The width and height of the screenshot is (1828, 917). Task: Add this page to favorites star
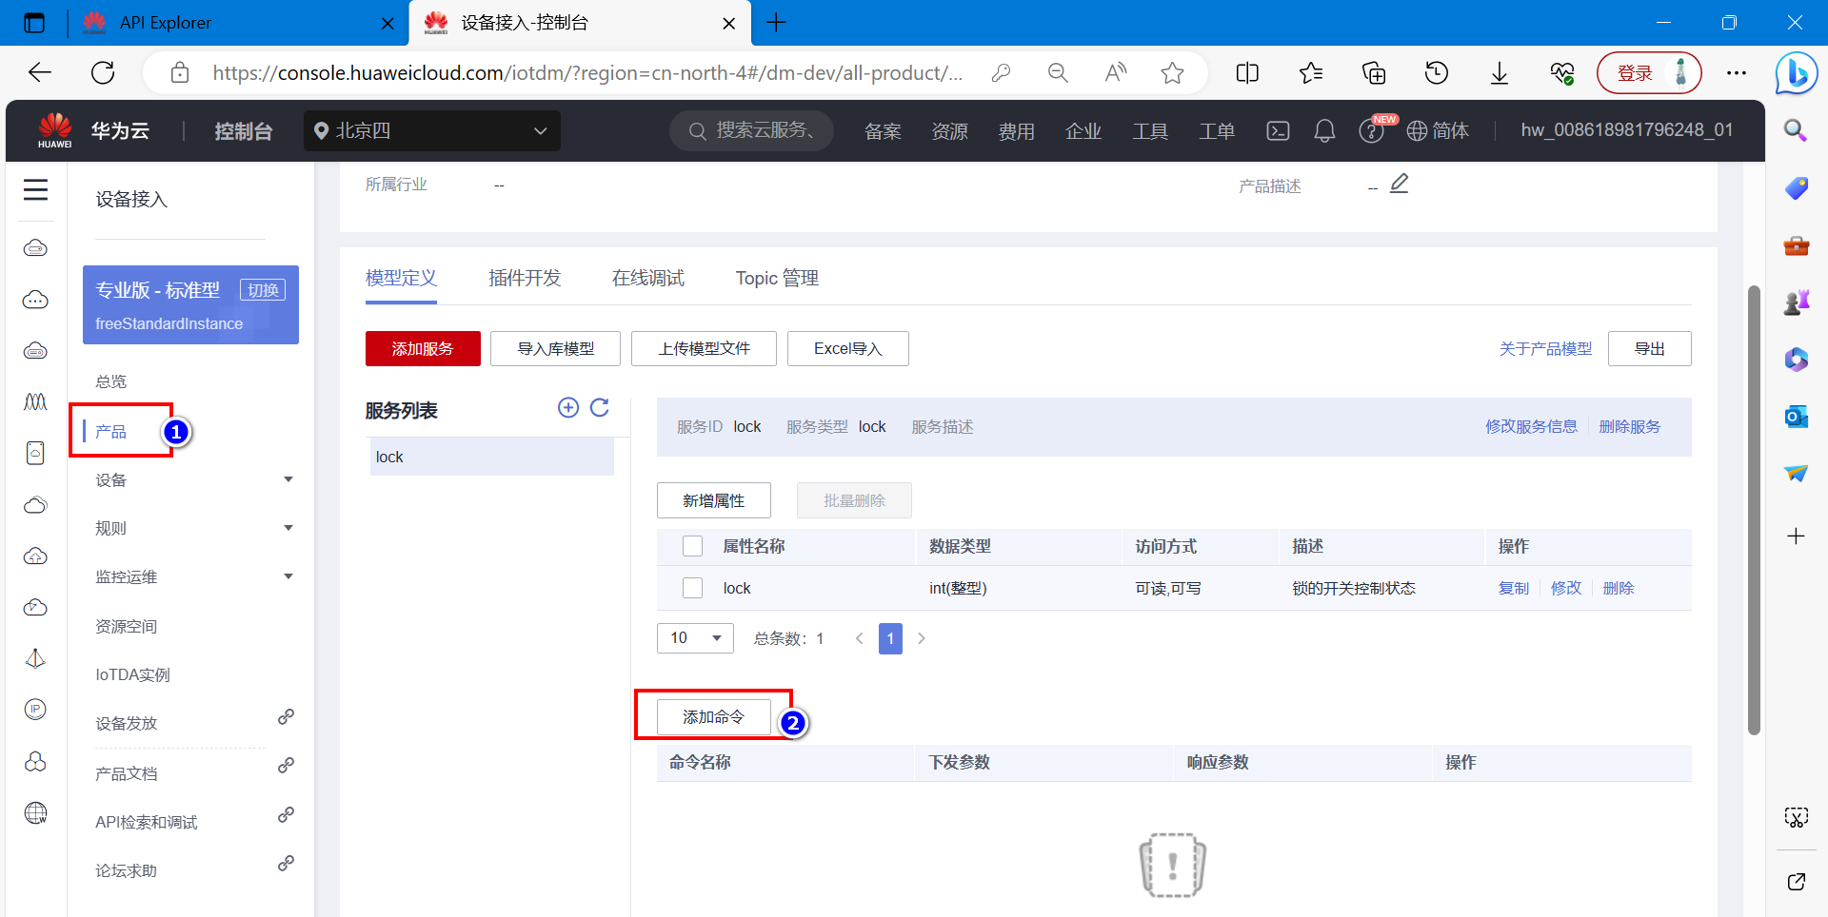[1172, 73]
